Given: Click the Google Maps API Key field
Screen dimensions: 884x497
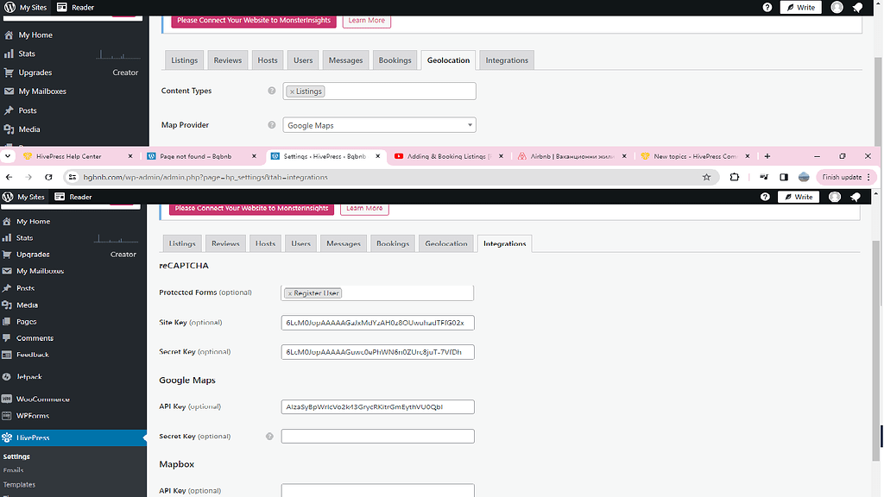Looking at the screenshot, I should coord(378,407).
